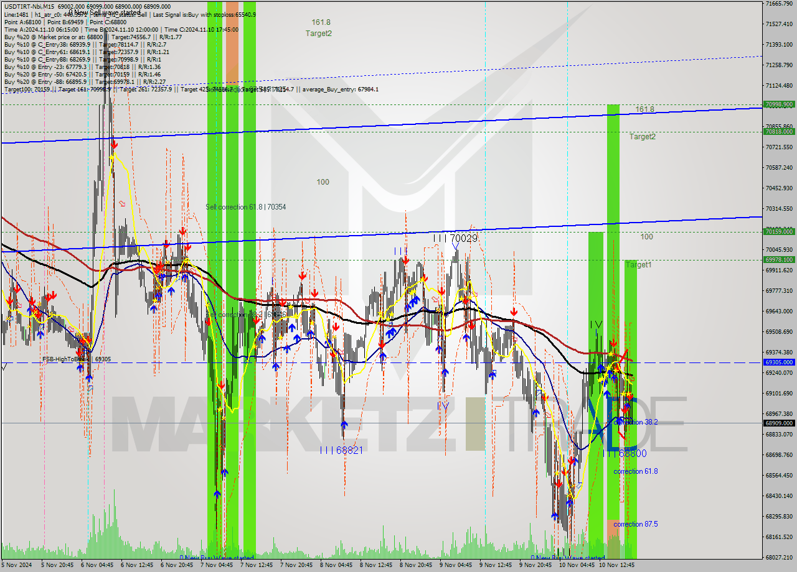
Task: Click the 70452.930 price axis value
Action: click(779, 188)
